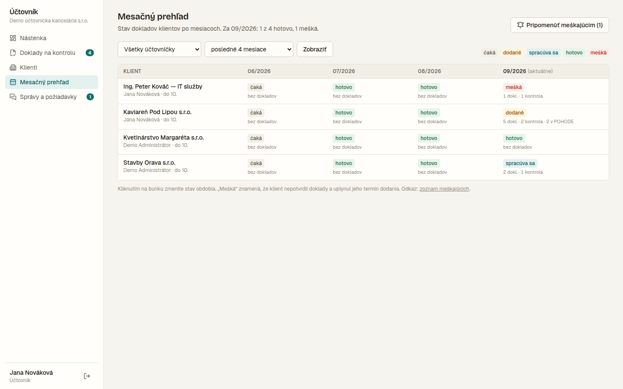Follow the zoznam meškajúcich link
The width and height of the screenshot is (623, 389).
[x=444, y=189]
